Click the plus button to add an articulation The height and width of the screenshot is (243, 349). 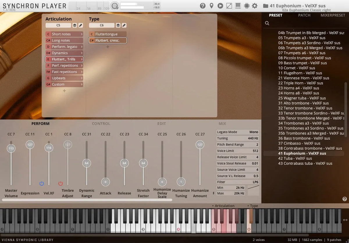(x=64, y=91)
